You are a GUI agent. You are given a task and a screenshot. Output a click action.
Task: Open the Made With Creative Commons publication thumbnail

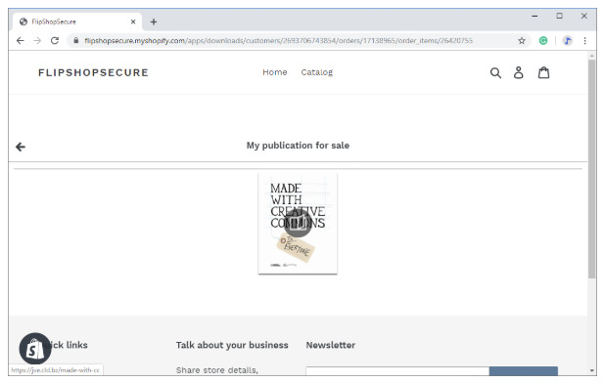[298, 224]
